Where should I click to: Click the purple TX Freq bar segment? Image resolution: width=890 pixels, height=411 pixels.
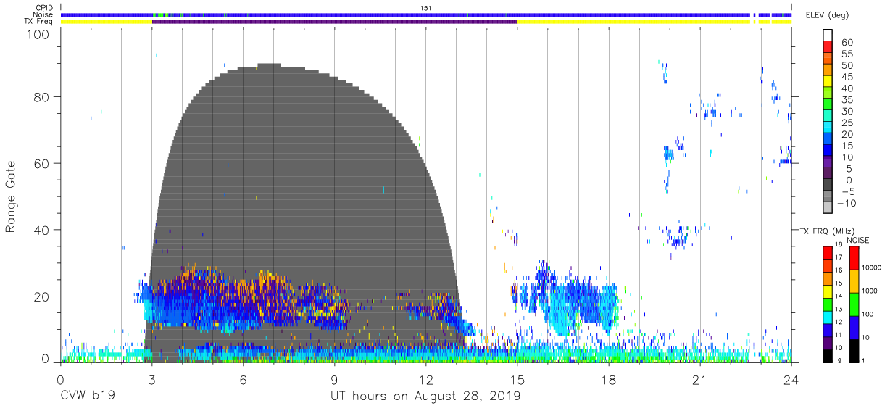click(335, 22)
